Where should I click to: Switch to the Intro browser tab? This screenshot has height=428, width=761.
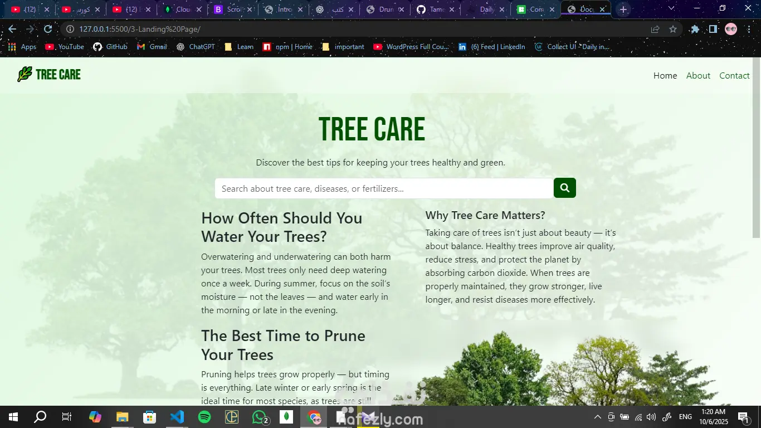(x=284, y=9)
